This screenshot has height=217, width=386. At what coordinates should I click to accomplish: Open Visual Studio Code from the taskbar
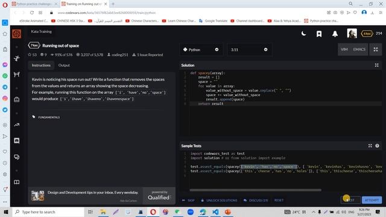[215, 212]
